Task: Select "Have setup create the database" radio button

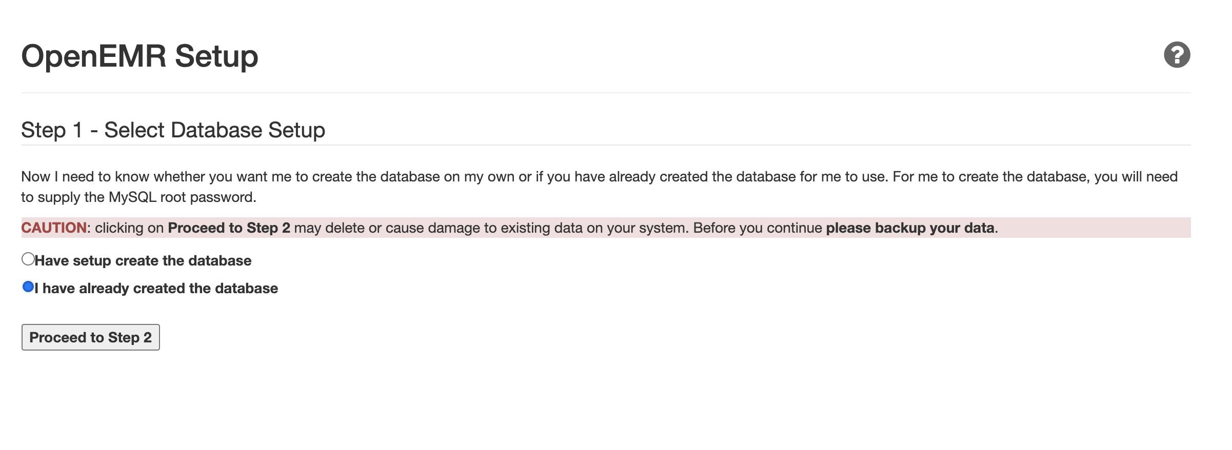Action: click(x=28, y=259)
